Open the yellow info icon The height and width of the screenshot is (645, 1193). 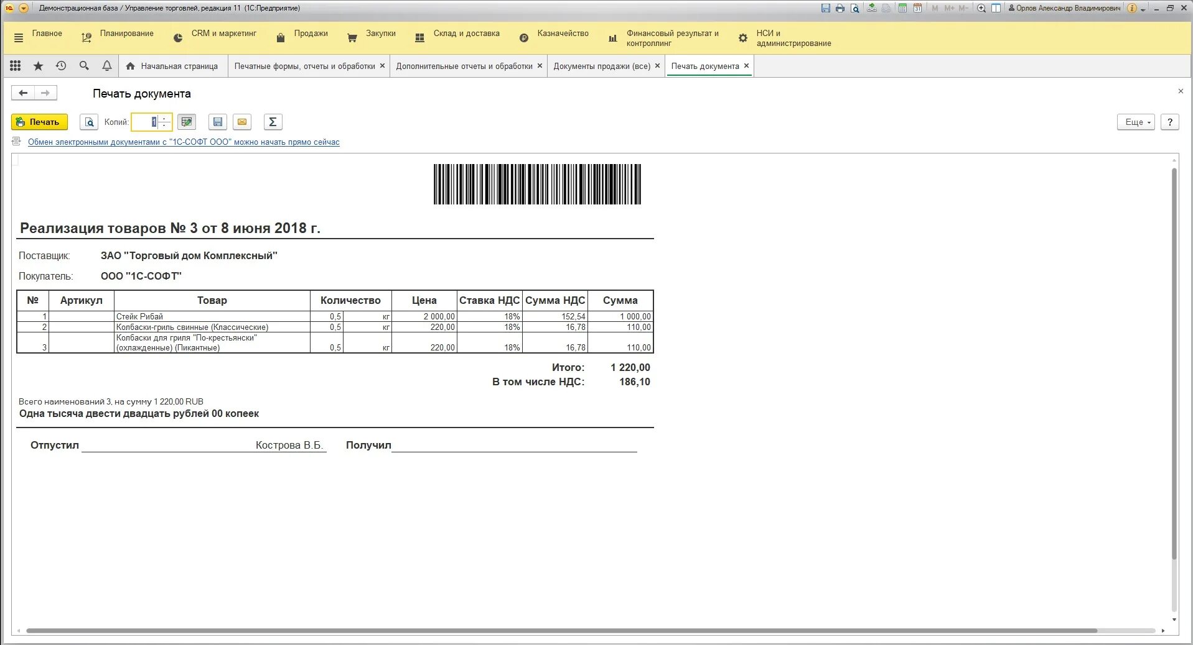click(1132, 8)
